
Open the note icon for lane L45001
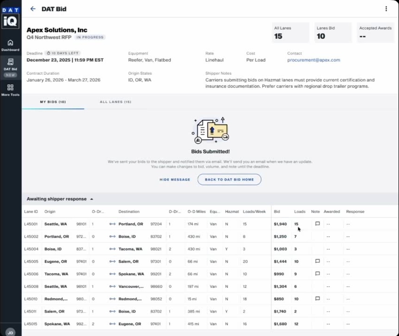[317, 224]
